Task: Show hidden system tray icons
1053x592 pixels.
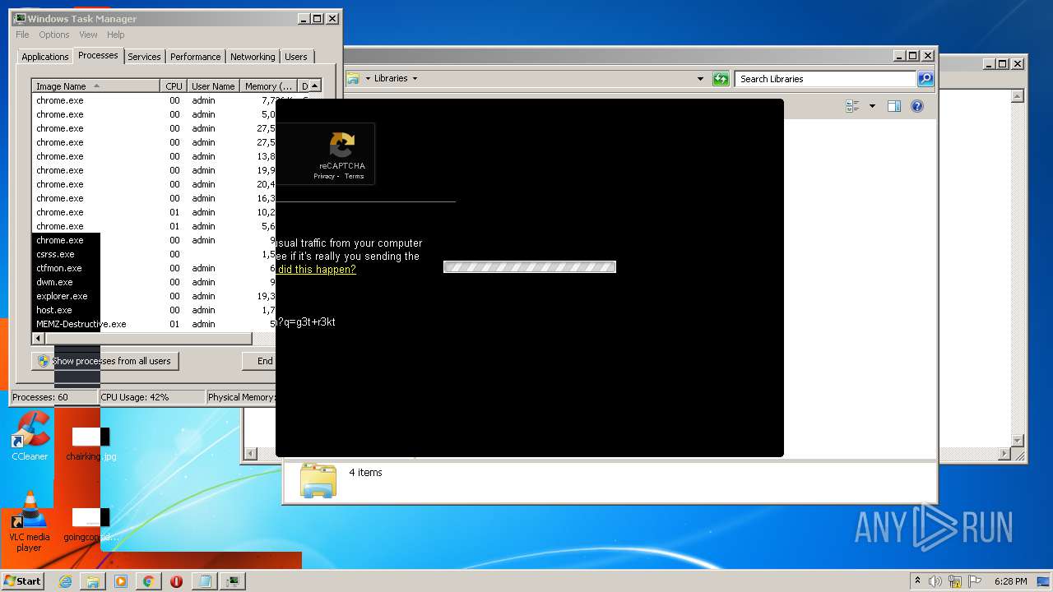Action: (x=917, y=581)
